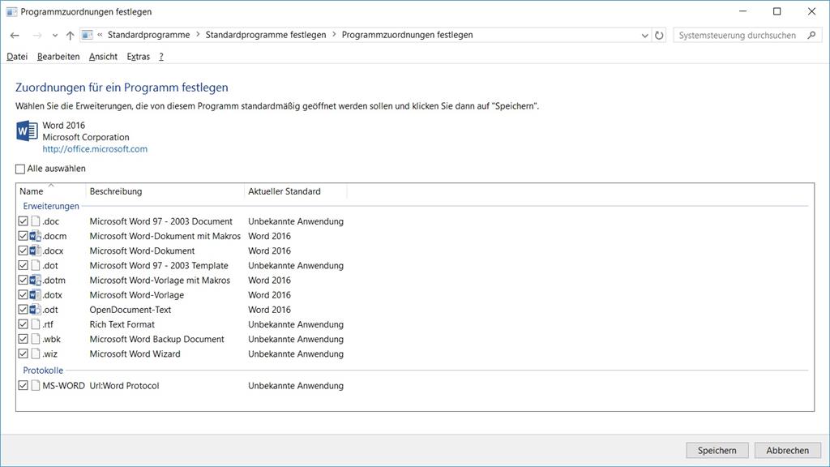Screen dimensions: 830x467
Task: Click the window title bar icon
Action: [11, 11]
